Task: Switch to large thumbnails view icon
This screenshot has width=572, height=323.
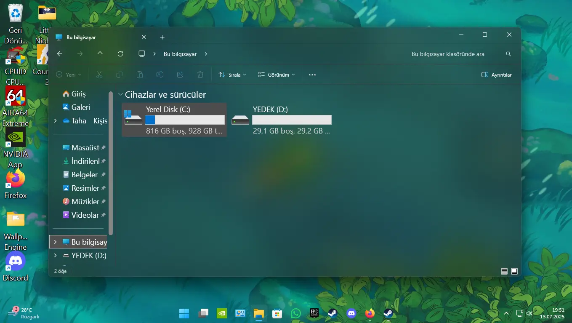Action: click(514, 271)
